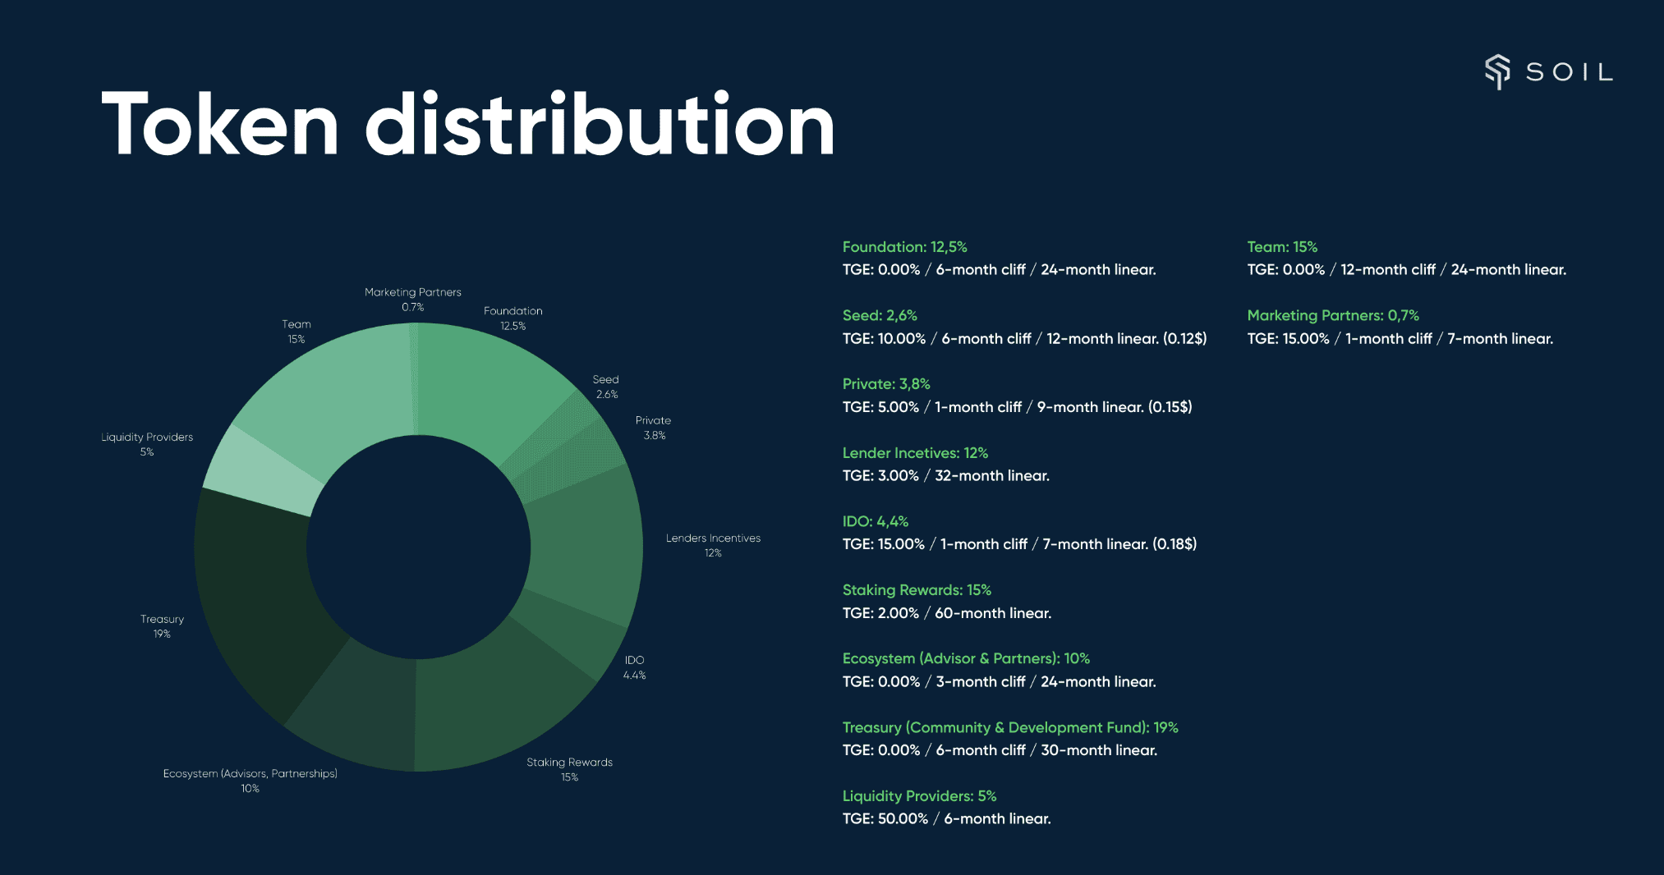The image size is (1664, 875).
Task: Select the "Staking Rewards: 15%" green heading
Action: pyautogui.click(x=917, y=590)
